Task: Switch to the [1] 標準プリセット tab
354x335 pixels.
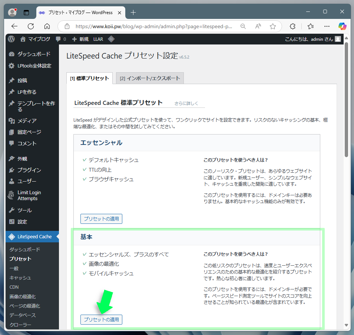Action: [x=90, y=78]
